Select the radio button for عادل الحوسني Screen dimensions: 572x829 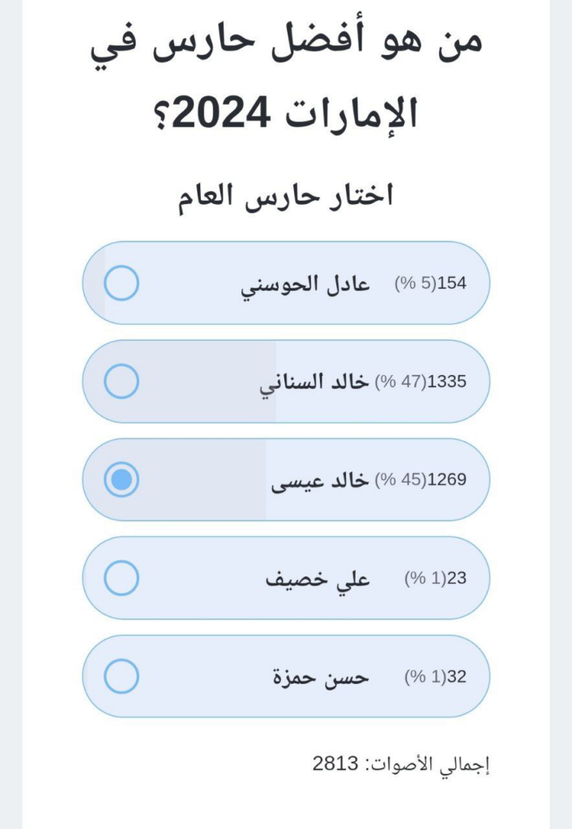pyautogui.click(x=122, y=283)
